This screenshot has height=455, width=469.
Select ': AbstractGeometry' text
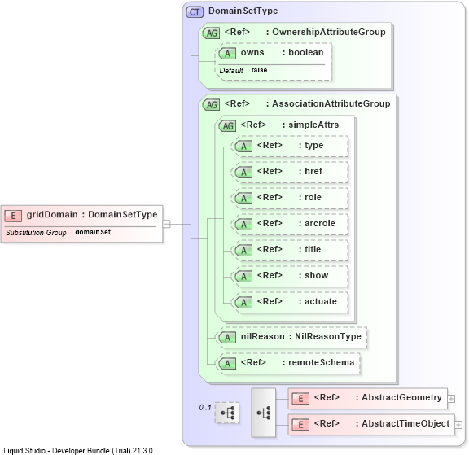pyautogui.click(x=399, y=397)
